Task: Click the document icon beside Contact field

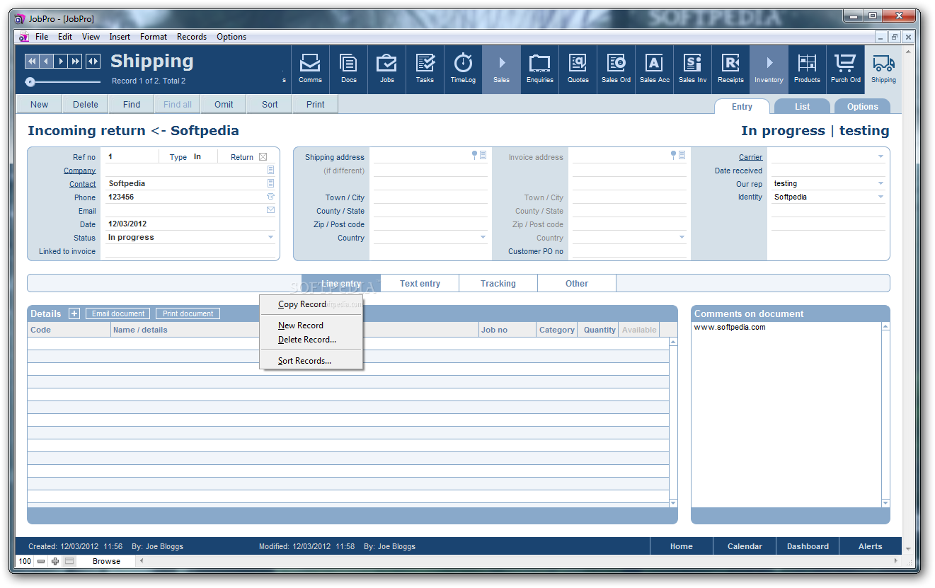Action: click(270, 184)
